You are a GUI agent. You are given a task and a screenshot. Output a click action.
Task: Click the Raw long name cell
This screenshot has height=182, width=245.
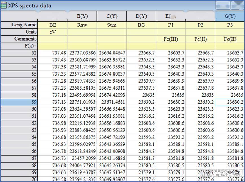(x=82, y=25)
